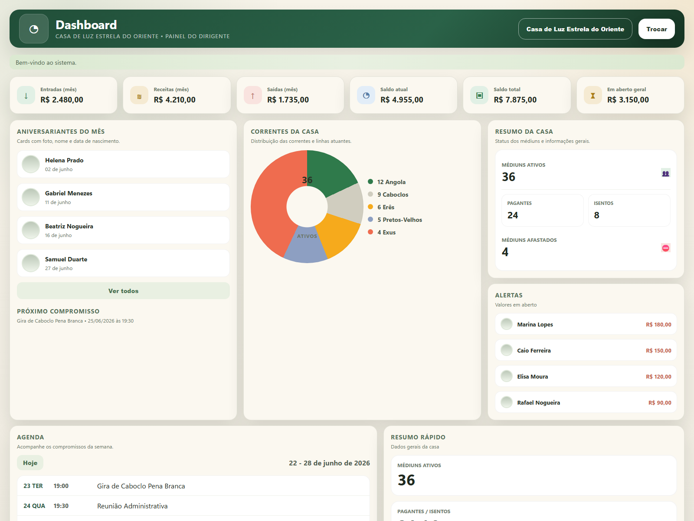Viewport: 694px width, 521px height.
Task: Click Médiuns Afastados count 4
Action: pyautogui.click(x=505, y=252)
